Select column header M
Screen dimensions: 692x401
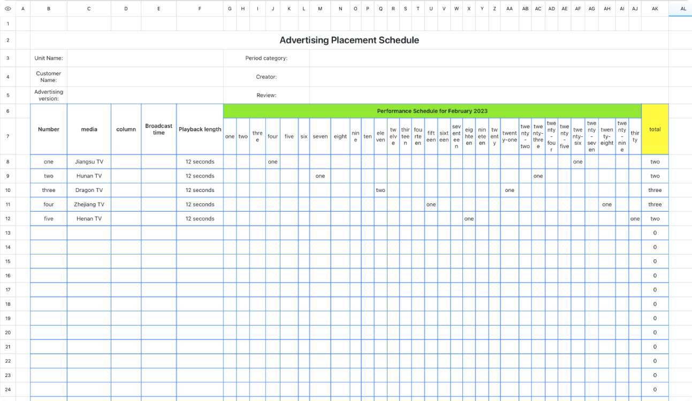[320, 9]
